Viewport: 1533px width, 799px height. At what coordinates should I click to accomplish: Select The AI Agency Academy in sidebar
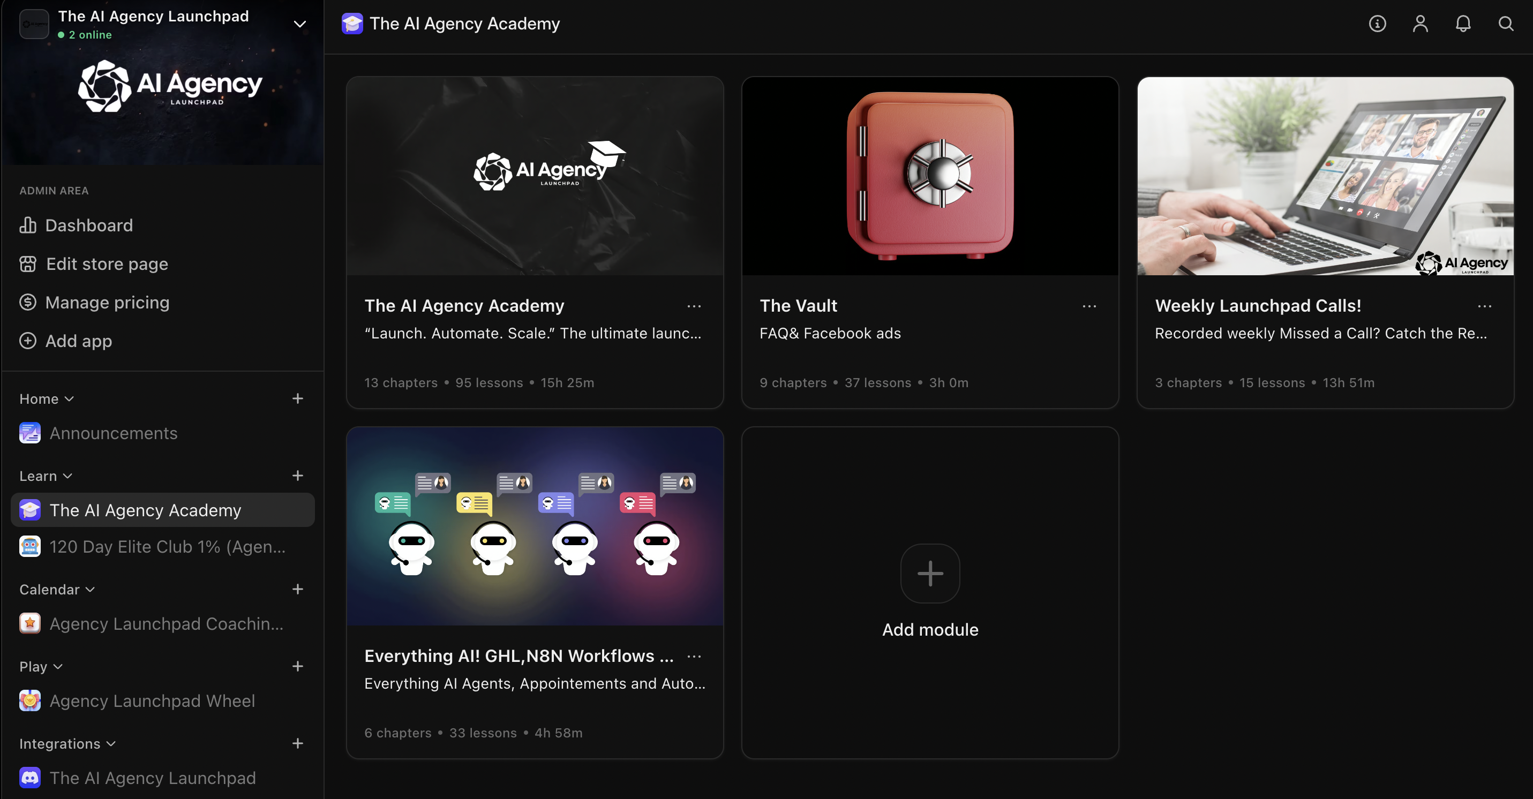click(x=162, y=510)
